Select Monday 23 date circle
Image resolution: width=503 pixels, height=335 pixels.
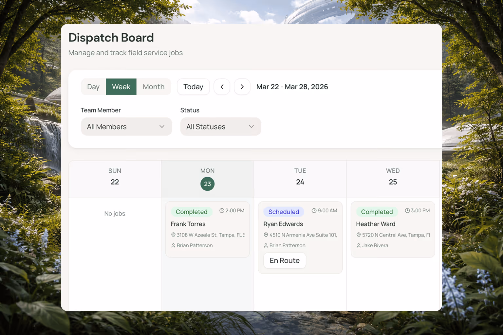click(x=208, y=184)
